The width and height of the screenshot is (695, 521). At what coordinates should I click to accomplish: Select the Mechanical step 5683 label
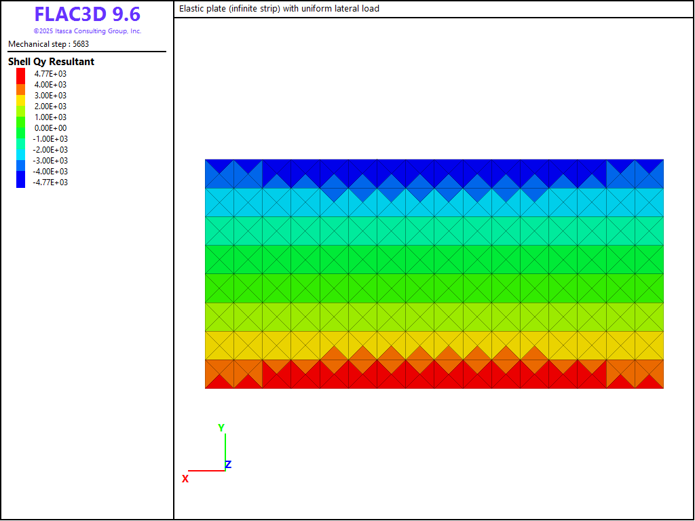48,44
